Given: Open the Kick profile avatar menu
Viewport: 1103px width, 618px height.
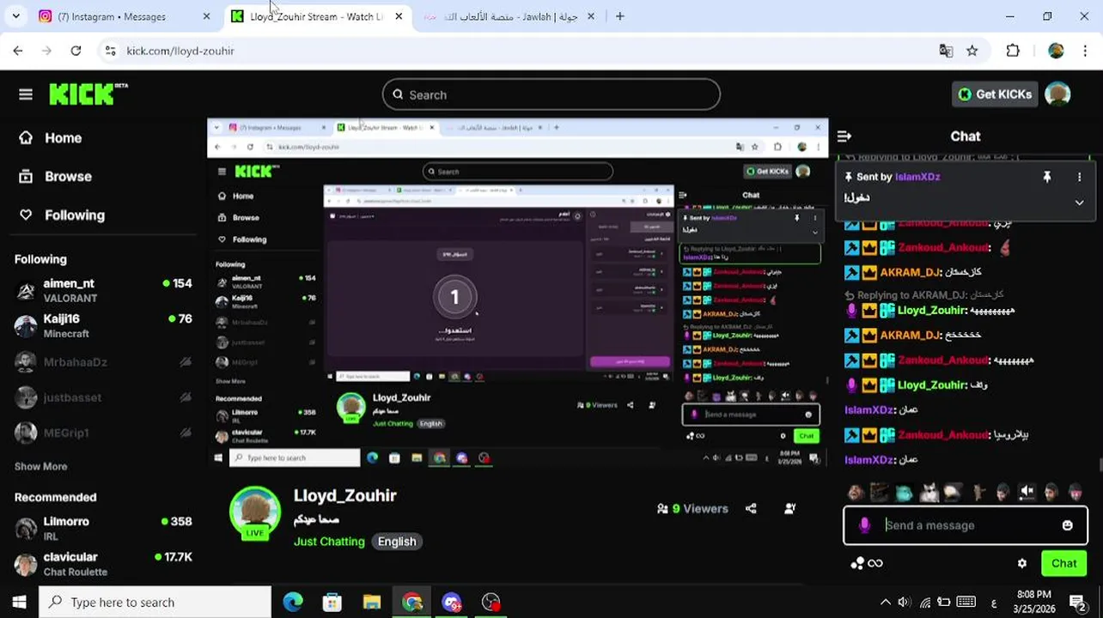Looking at the screenshot, I should pyautogui.click(x=1057, y=94).
